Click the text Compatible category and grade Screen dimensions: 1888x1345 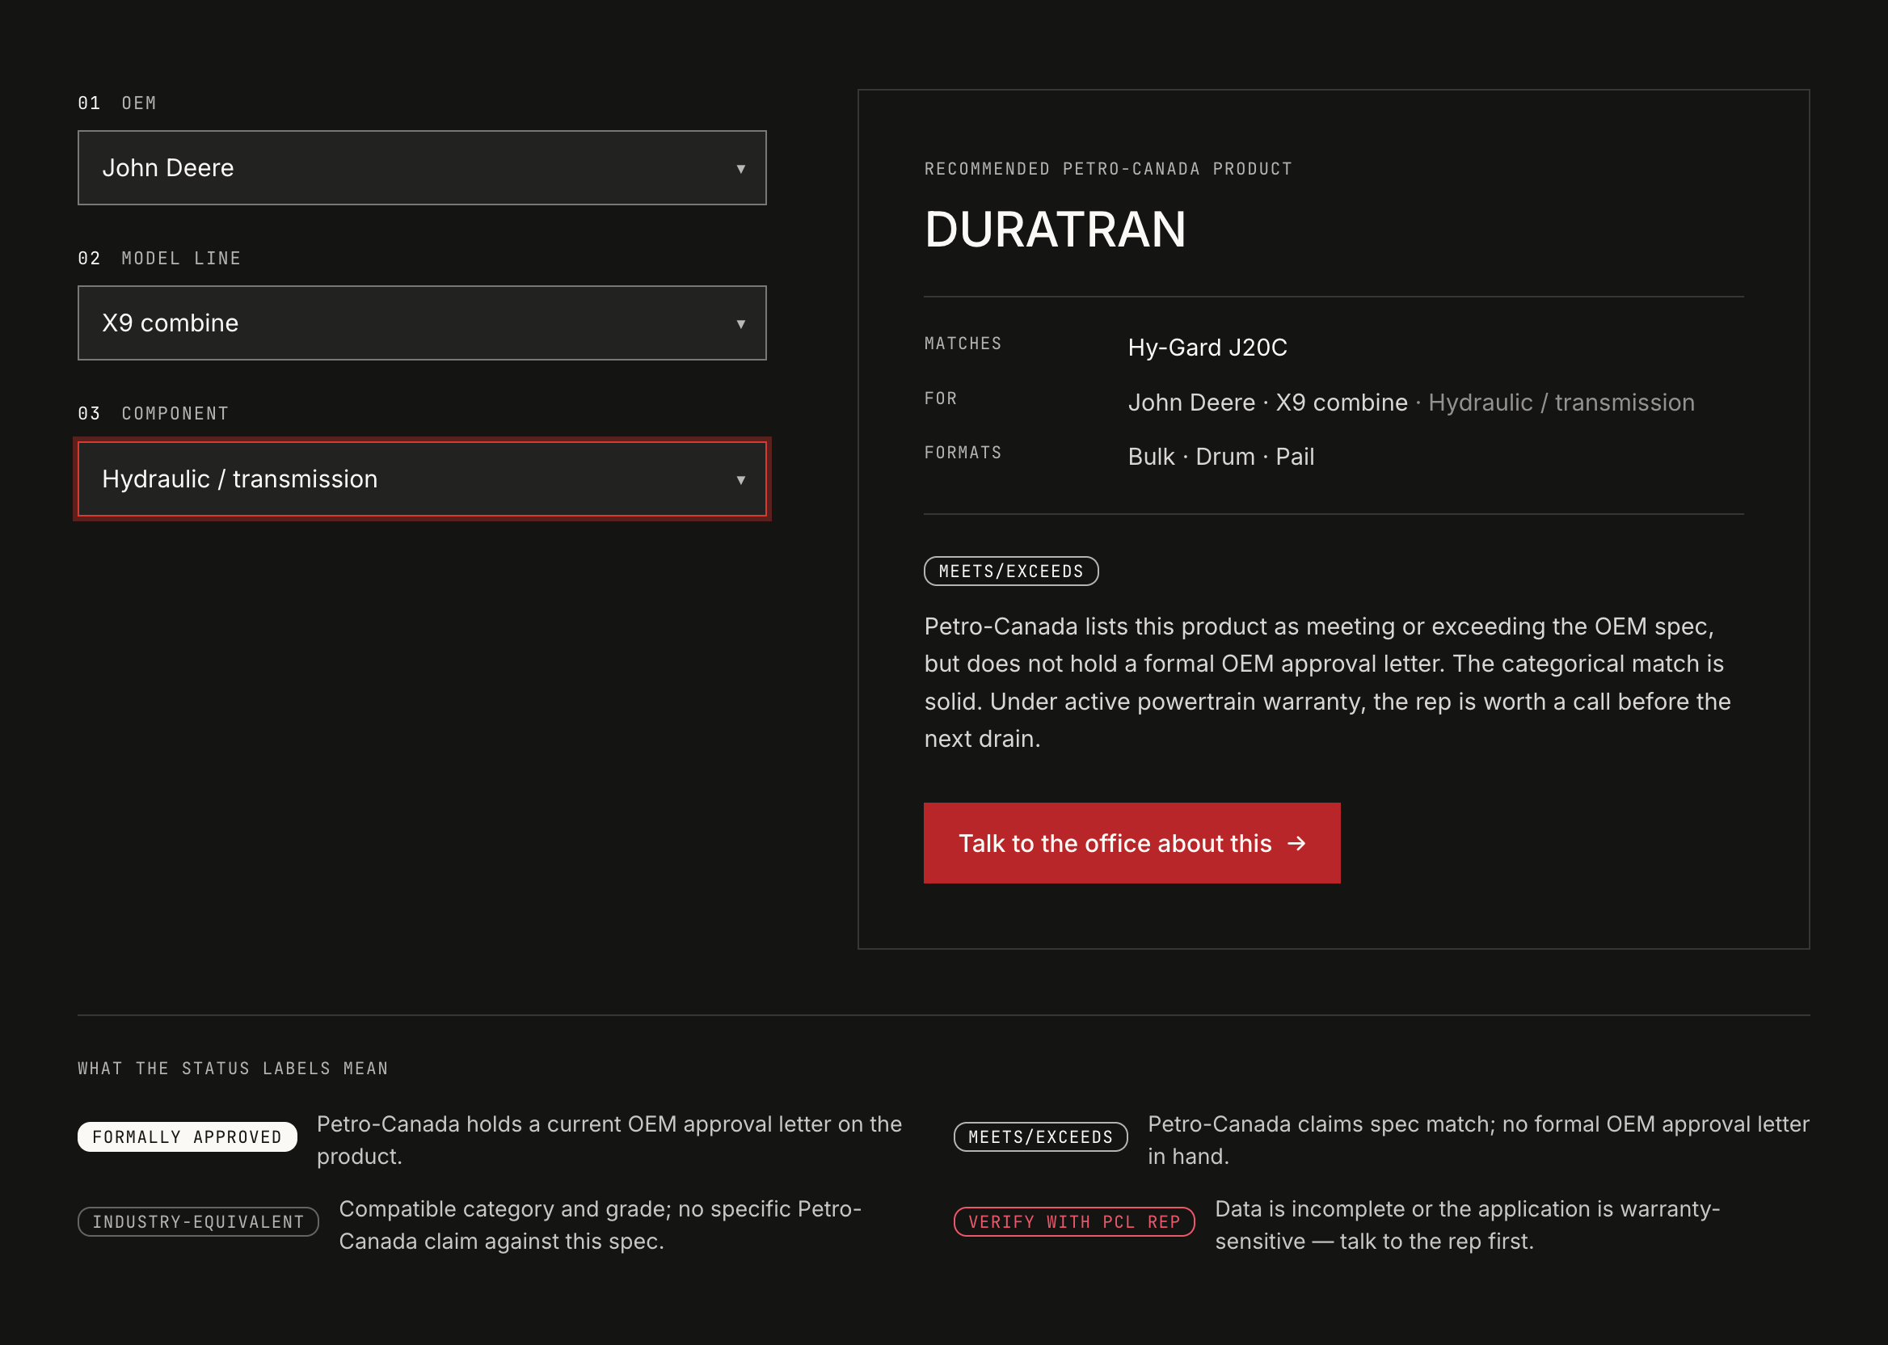(601, 1225)
